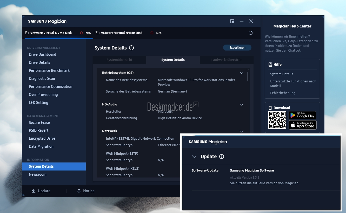
Task: Click the mini-mode window icon in title bar
Action: pyautogui.click(x=232, y=21)
